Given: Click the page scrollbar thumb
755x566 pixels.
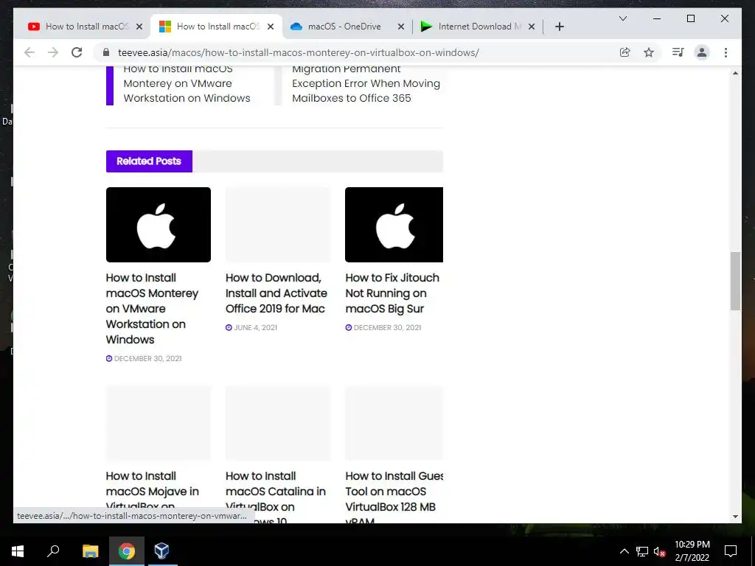Looking at the screenshot, I should (735, 281).
